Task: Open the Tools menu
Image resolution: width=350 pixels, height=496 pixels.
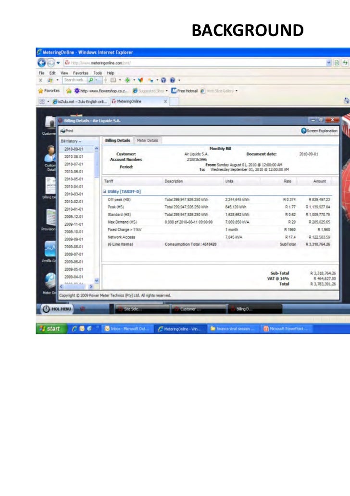Action: (x=98, y=73)
